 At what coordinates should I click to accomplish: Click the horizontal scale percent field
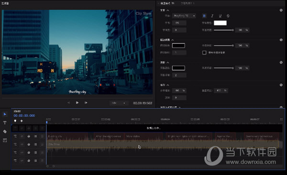click(179, 91)
